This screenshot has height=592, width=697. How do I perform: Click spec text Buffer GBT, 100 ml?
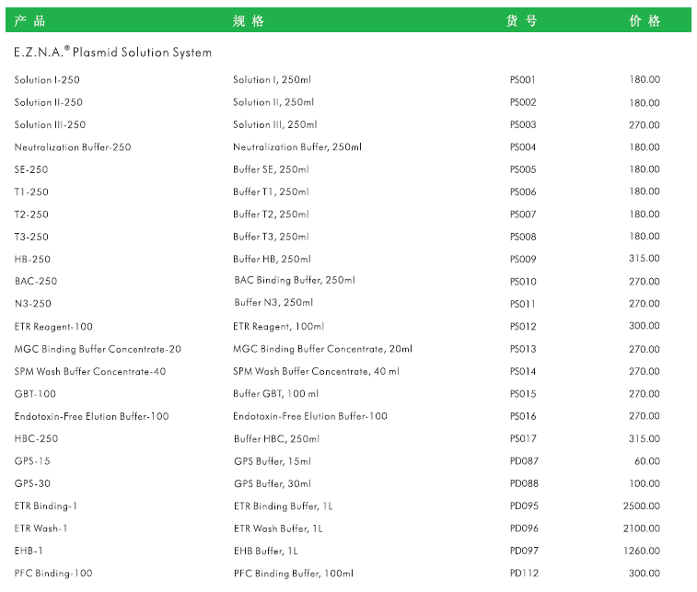tap(275, 393)
